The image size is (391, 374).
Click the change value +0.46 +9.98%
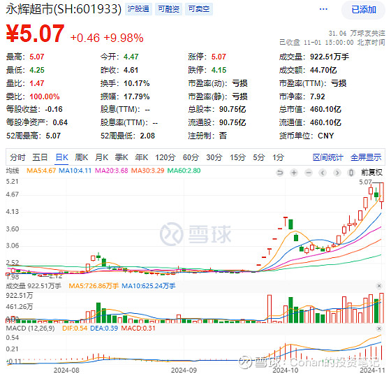(107, 38)
